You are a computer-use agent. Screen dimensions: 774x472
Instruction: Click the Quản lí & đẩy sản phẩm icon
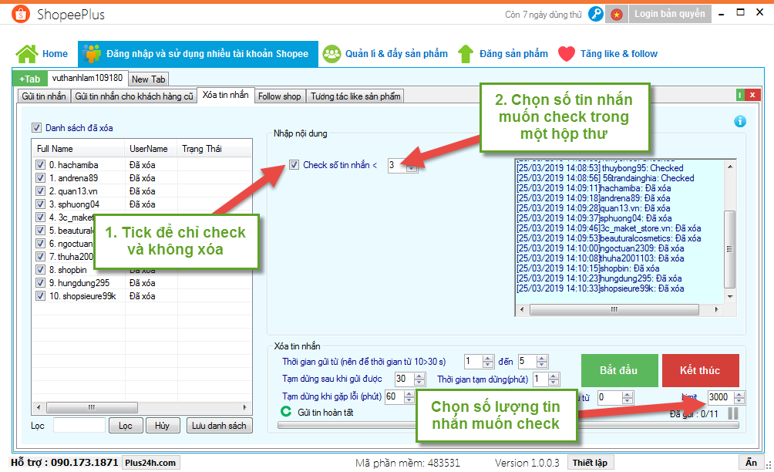[x=332, y=54]
